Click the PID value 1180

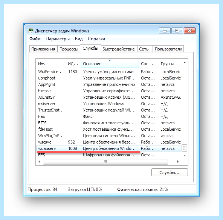[73, 72]
